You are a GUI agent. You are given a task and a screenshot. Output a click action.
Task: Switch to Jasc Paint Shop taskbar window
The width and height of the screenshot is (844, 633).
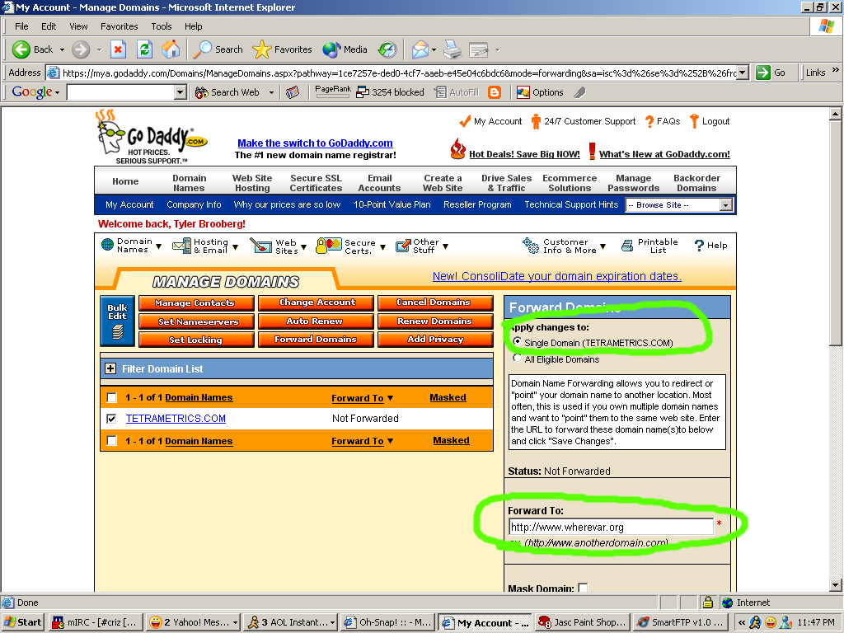[x=582, y=622]
